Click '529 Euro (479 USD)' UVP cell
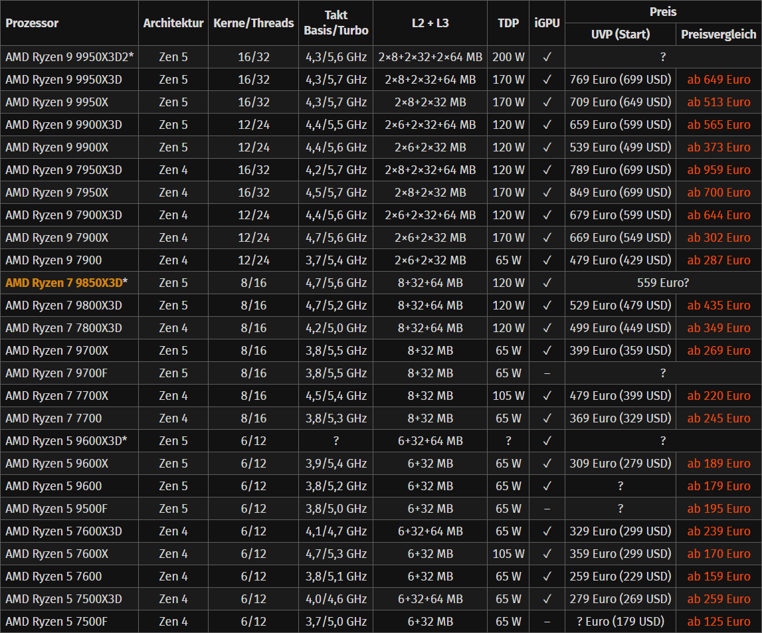The height and width of the screenshot is (633, 762). coord(620,306)
